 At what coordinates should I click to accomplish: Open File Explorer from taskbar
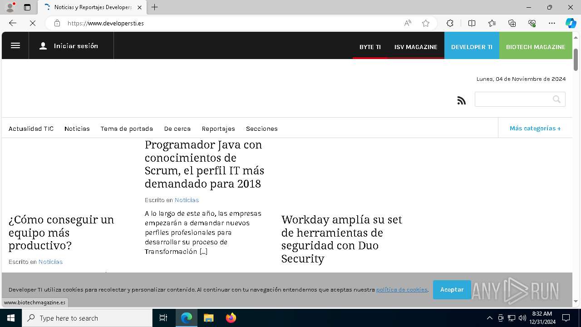point(208,318)
